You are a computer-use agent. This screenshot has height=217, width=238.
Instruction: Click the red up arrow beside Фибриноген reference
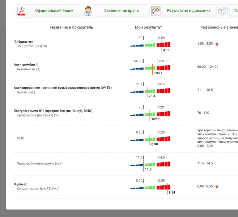(217, 44)
